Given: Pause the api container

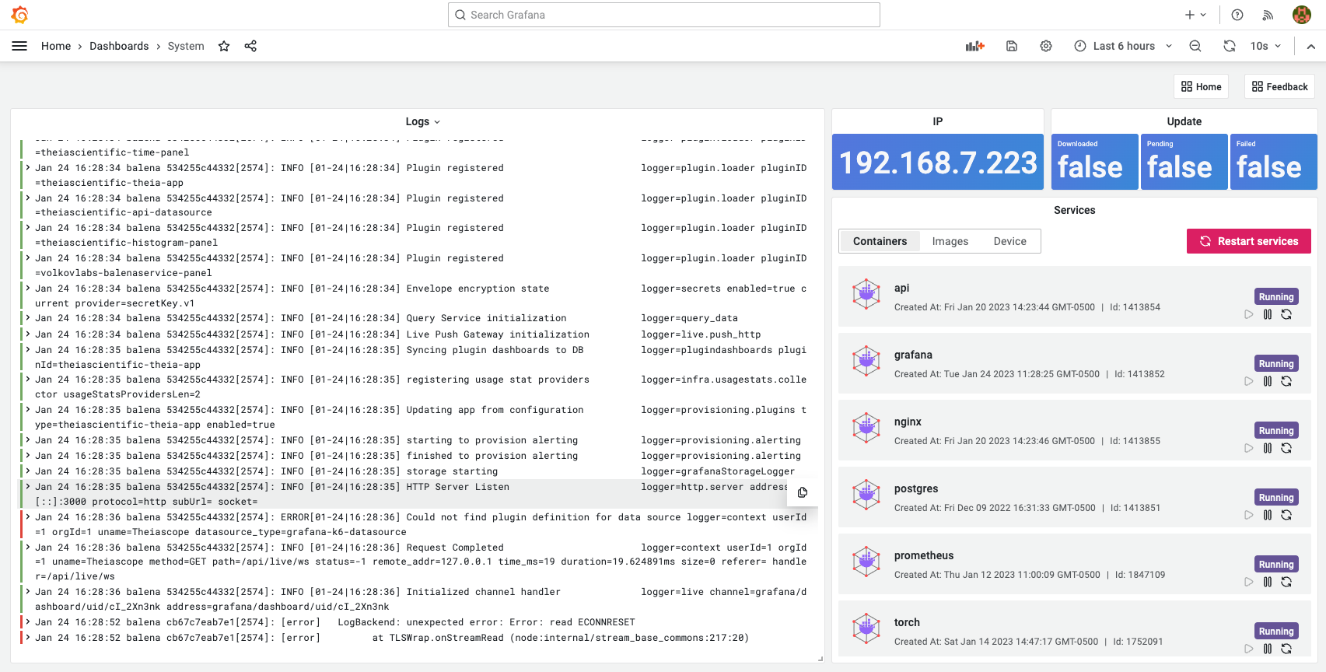Looking at the screenshot, I should pyautogui.click(x=1268, y=314).
